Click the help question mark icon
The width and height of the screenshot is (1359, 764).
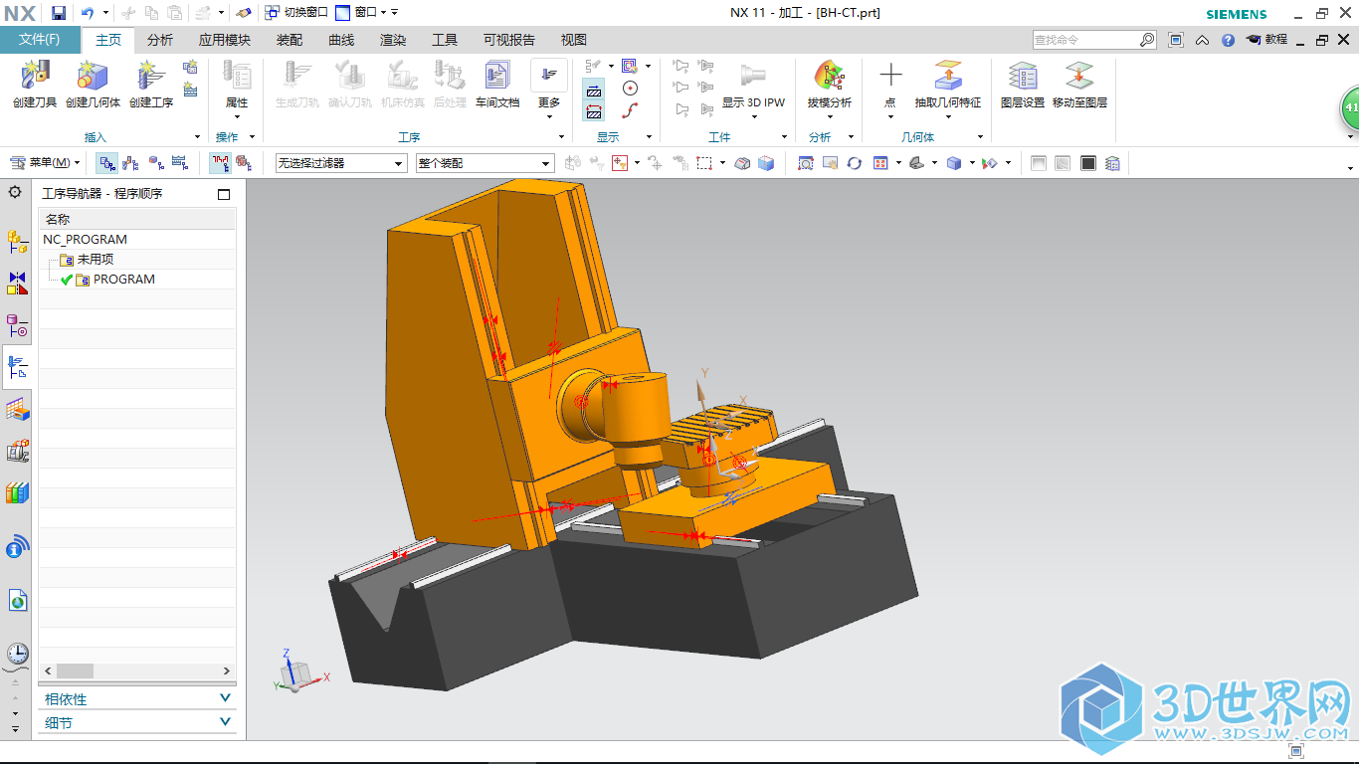pyautogui.click(x=1228, y=40)
